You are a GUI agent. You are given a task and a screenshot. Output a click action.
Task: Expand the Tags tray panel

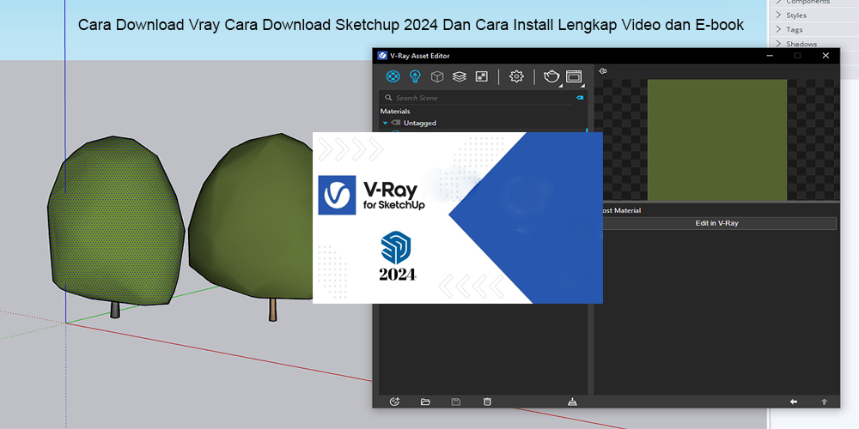coord(795,29)
